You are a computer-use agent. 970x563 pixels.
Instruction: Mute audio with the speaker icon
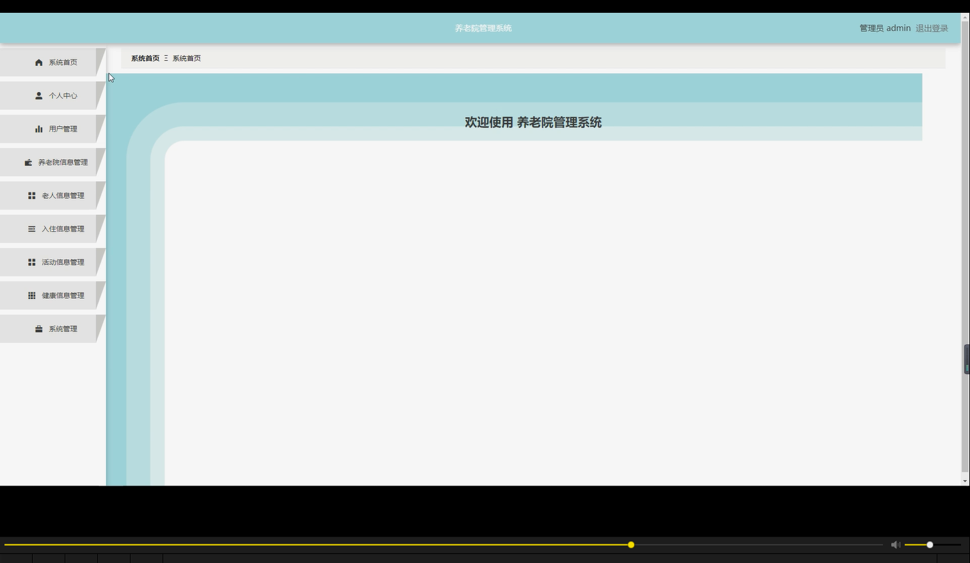point(895,544)
